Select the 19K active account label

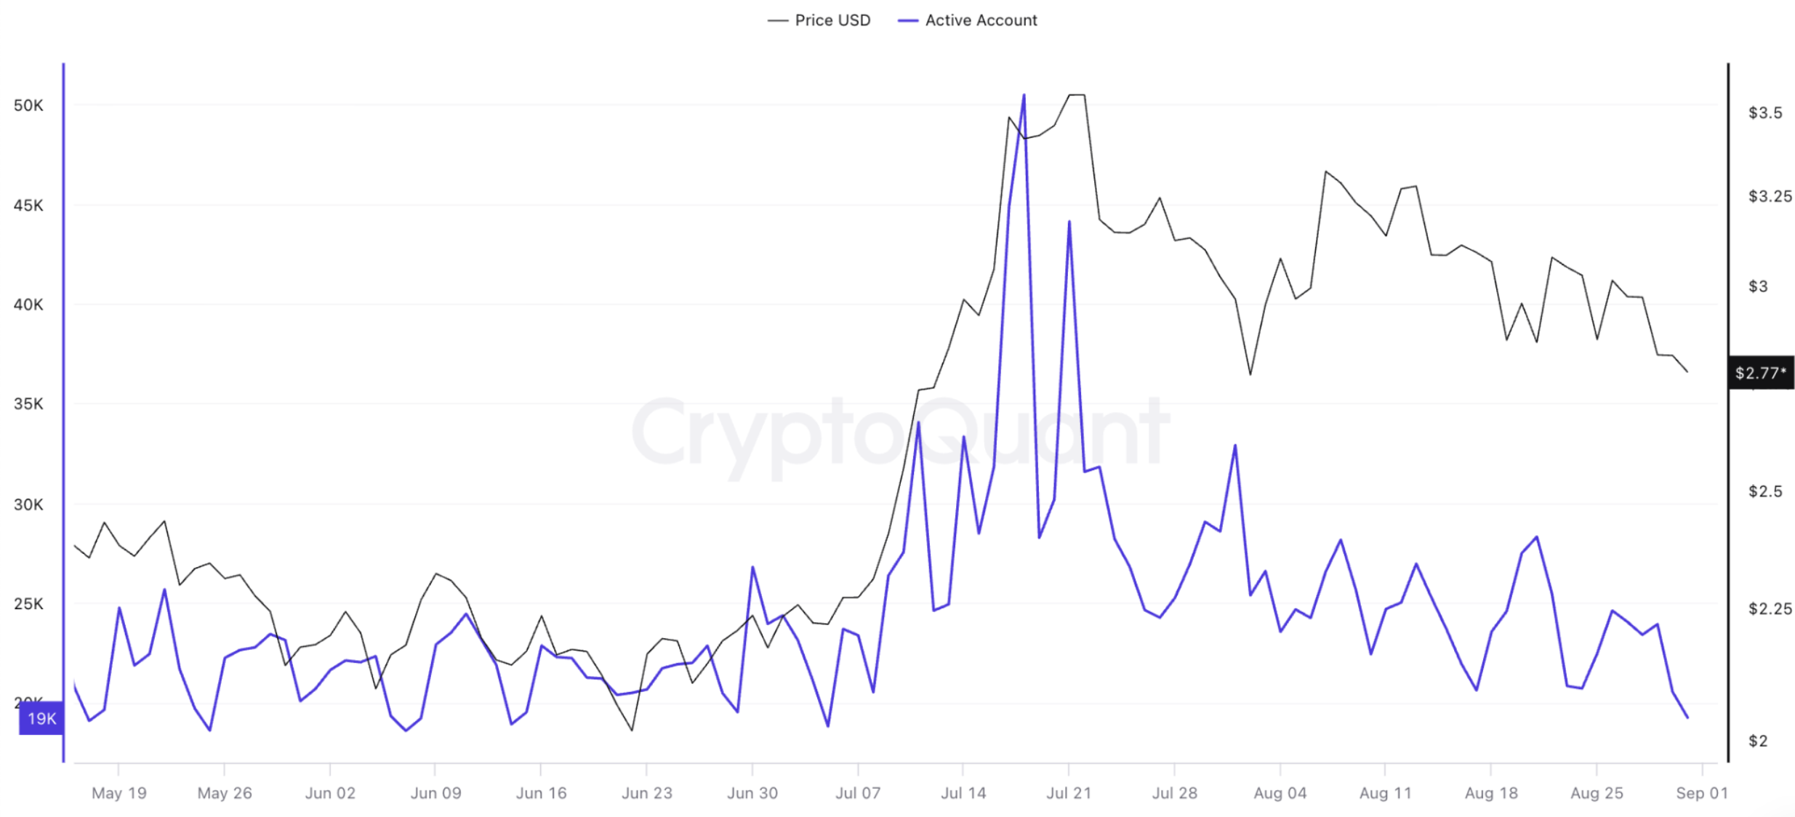[x=41, y=718]
